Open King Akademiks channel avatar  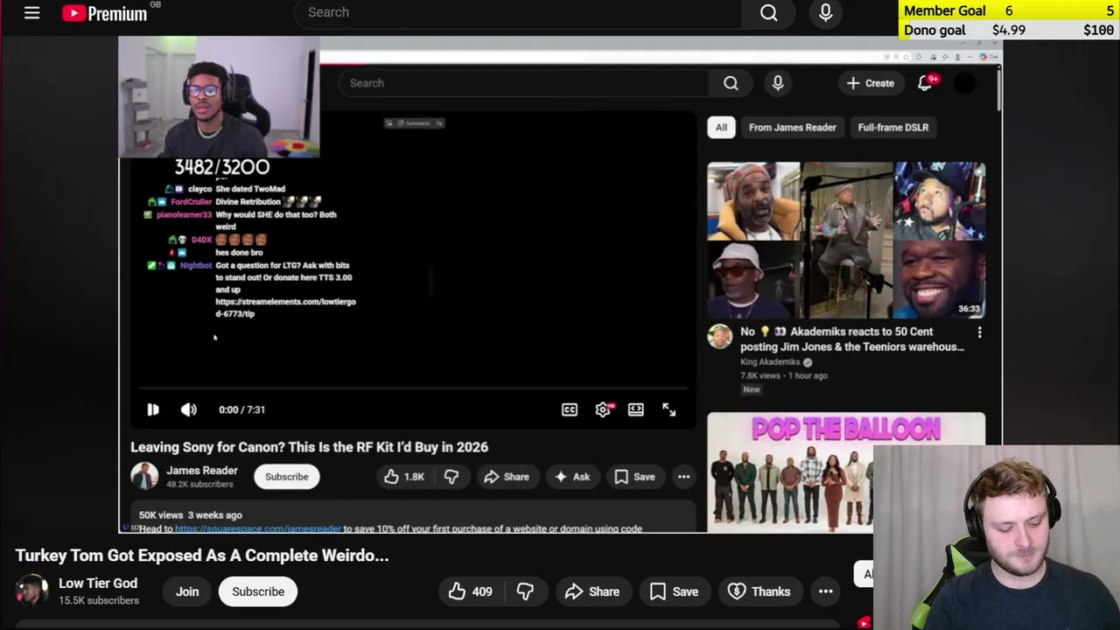719,337
